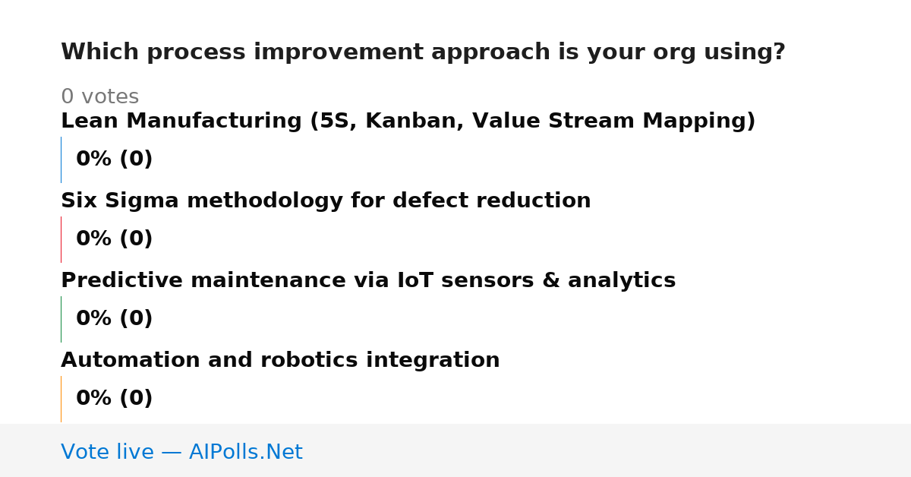Screen dimensions: 911x477
Task: Click the gray footer banner area
Action: click(455, 450)
